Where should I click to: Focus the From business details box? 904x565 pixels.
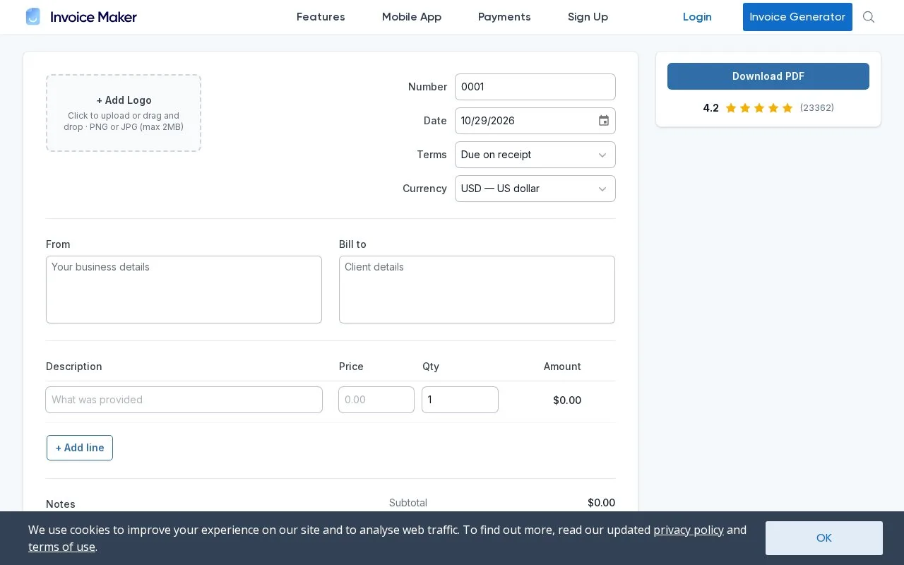tap(184, 290)
